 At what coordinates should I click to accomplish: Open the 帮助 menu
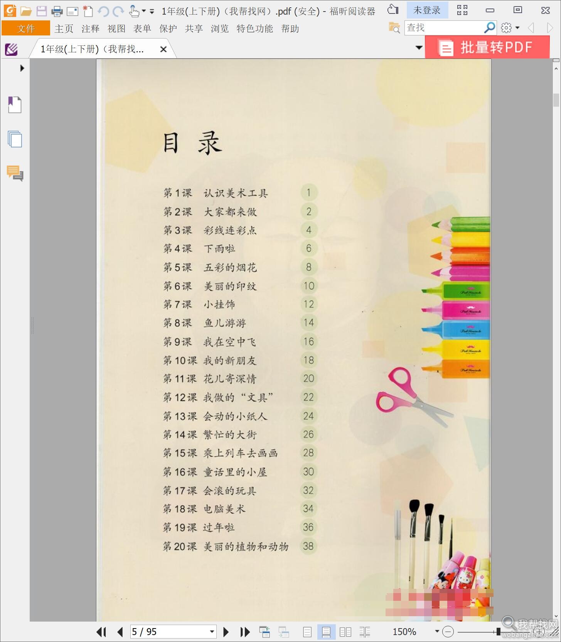[x=290, y=28]
